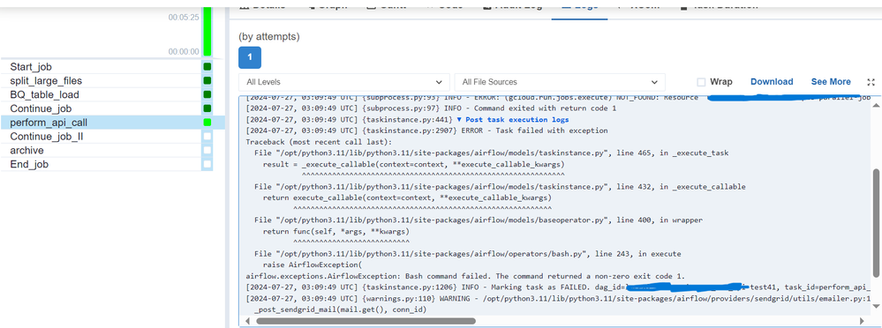
Task: Select the perform_api_call task row
Action: [112, 123]
